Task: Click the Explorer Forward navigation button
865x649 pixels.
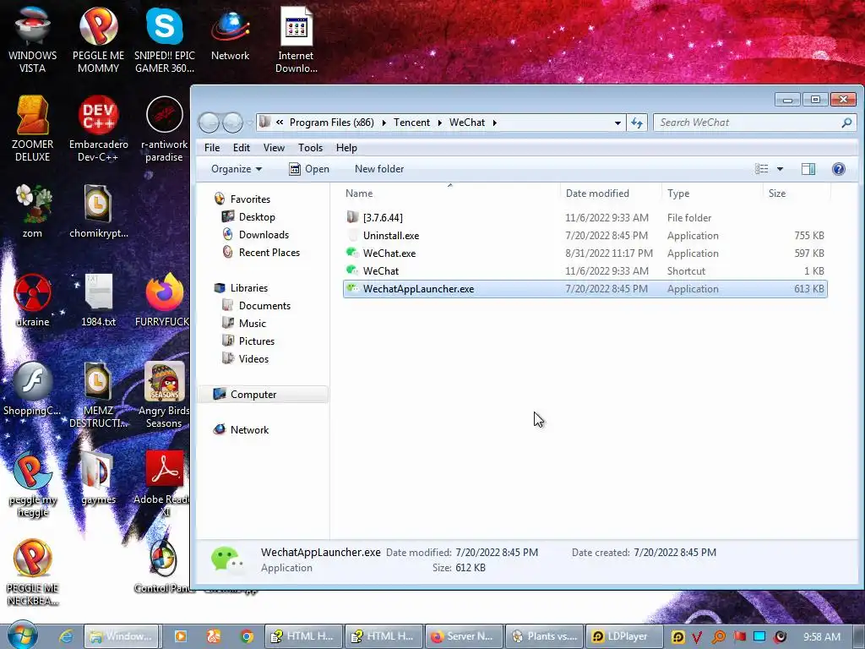Action: [x=233, y=123]
